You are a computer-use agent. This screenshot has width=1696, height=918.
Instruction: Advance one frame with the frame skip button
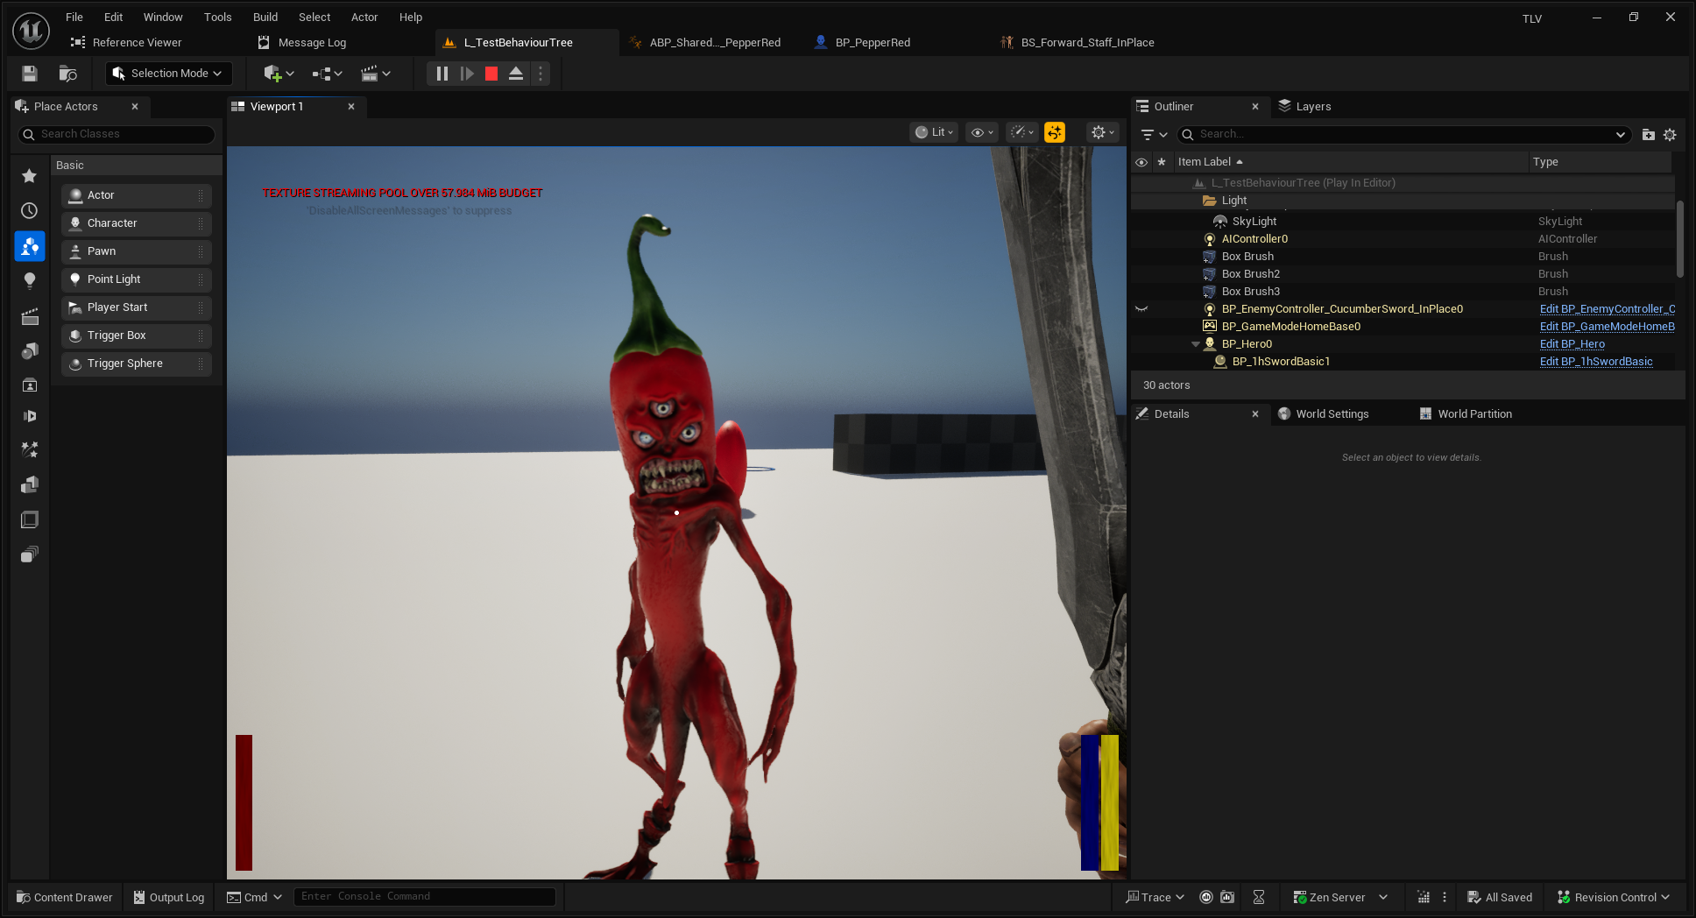[467, 74]
